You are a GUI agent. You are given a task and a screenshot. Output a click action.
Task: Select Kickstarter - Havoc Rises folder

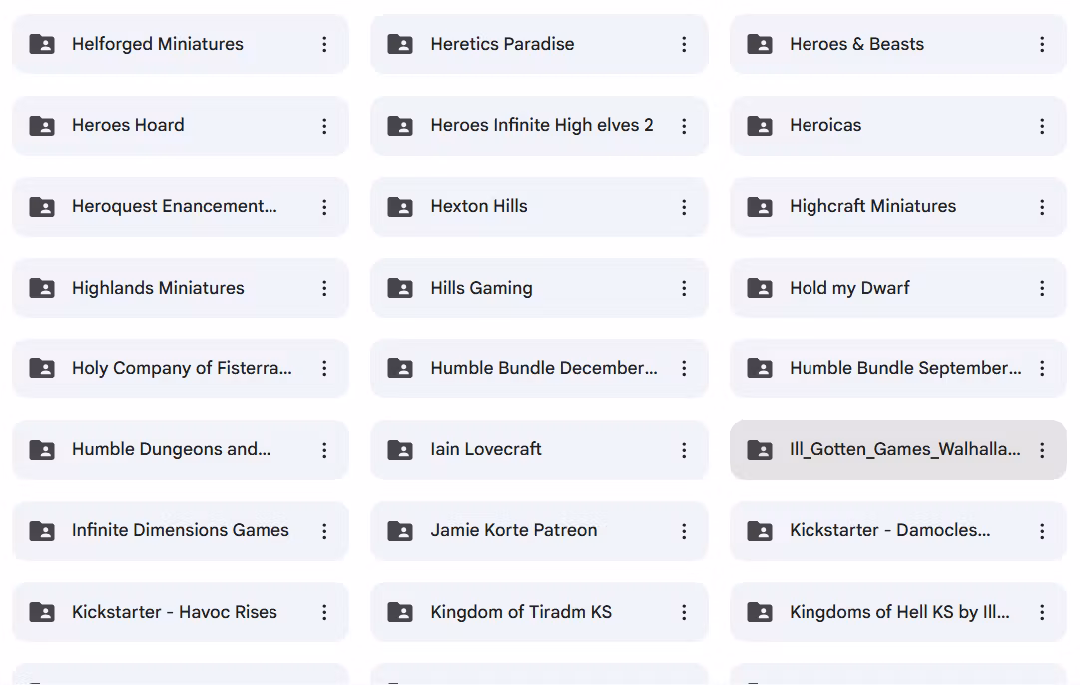[181, 612]
